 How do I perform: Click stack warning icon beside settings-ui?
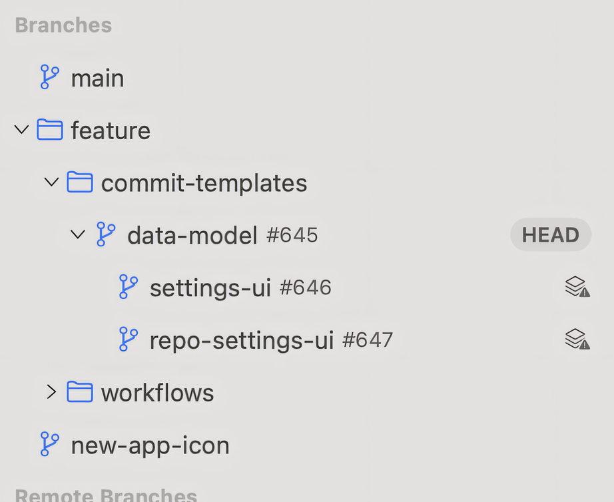click(x=577, y=287)
